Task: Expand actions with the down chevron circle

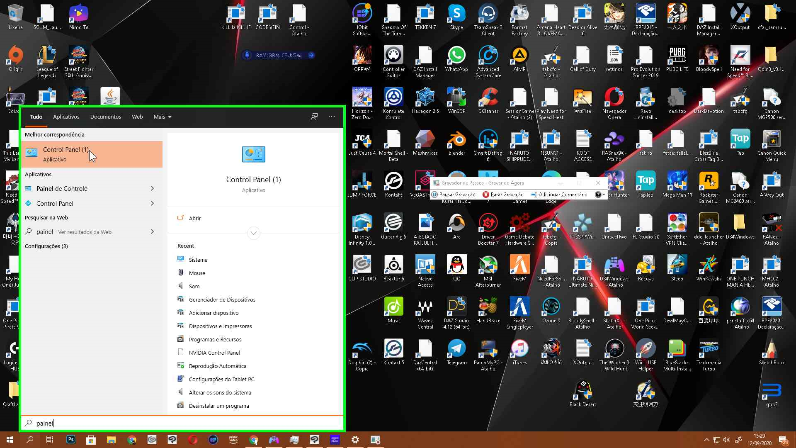Action: coord(253,233)
